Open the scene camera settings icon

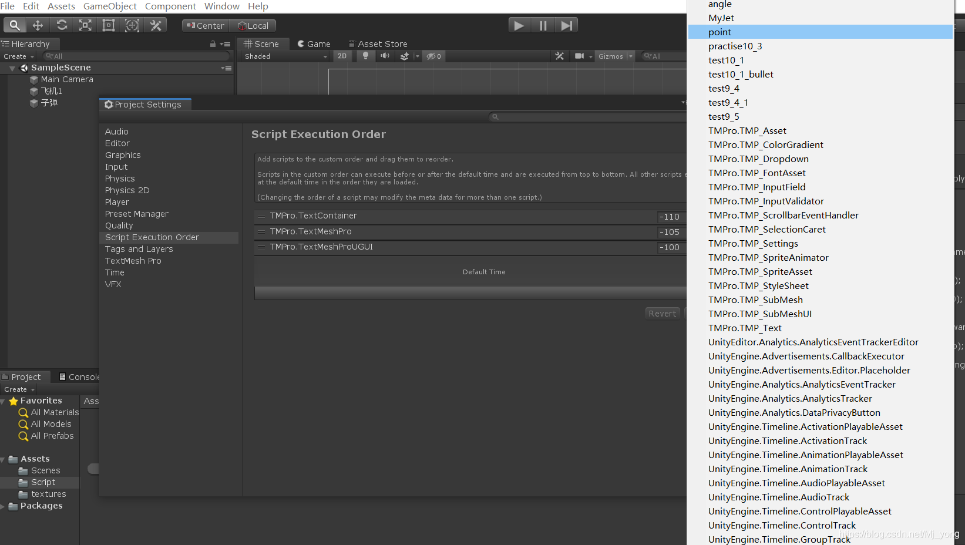pyautogui.click(x=579, y=56)
